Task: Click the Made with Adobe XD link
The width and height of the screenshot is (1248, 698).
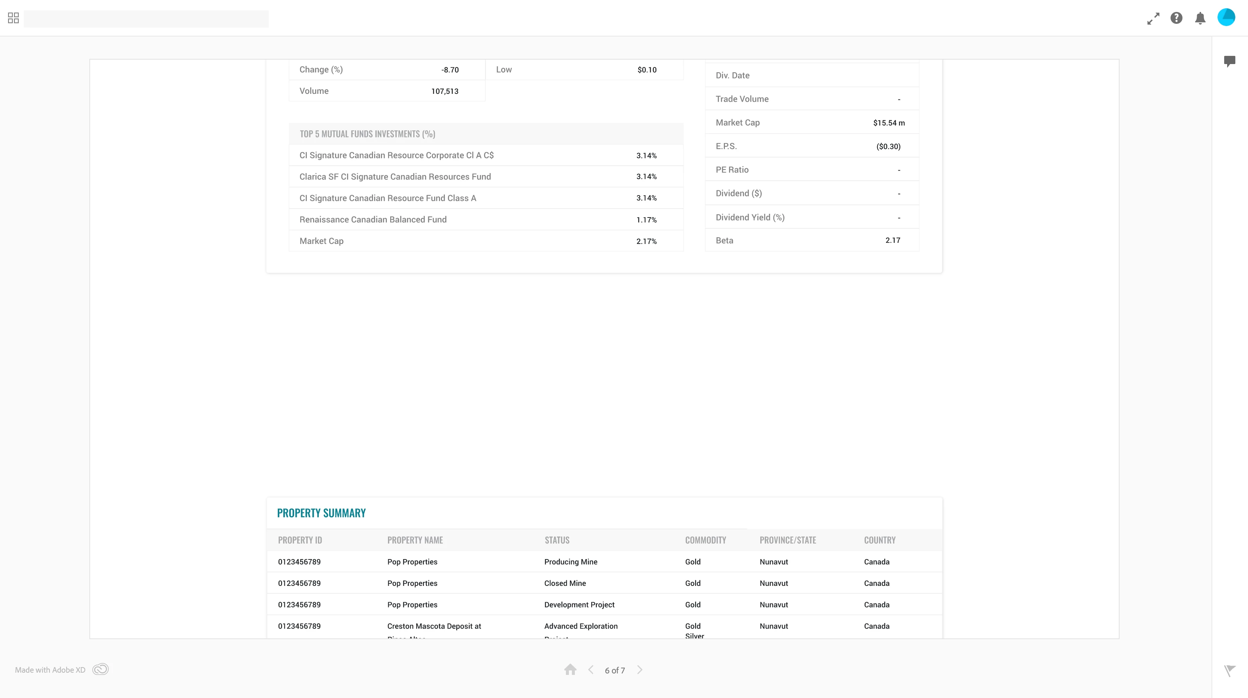Action: (x=50, y=670)
